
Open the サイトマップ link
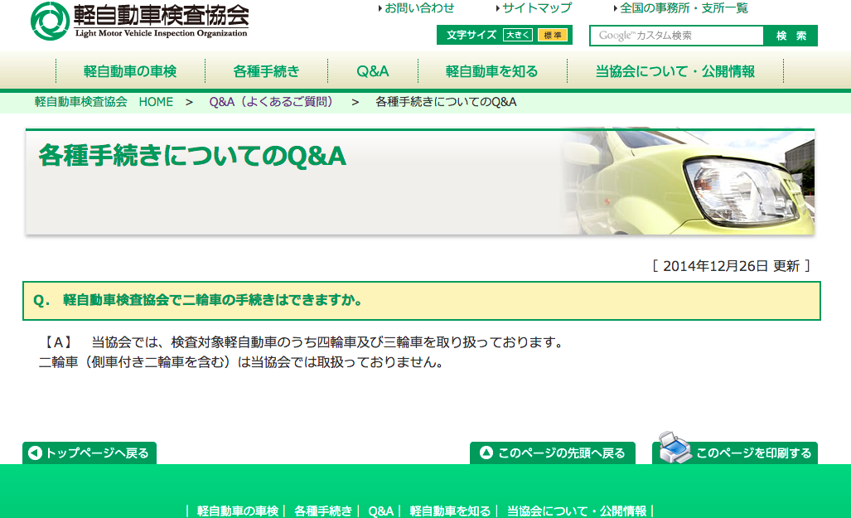[x=537, y=8]
